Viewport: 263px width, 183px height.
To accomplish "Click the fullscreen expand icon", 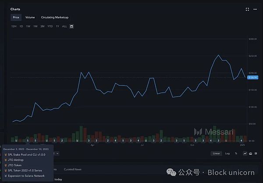I will 248,9.
